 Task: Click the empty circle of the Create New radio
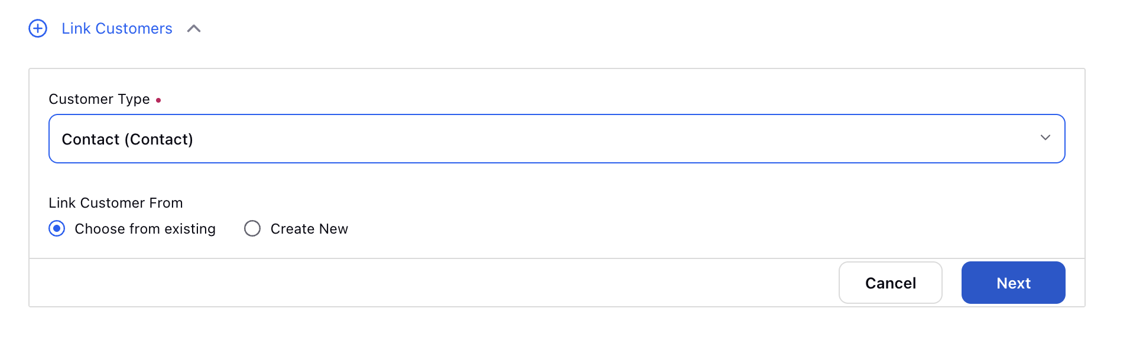tap(252, 228)
